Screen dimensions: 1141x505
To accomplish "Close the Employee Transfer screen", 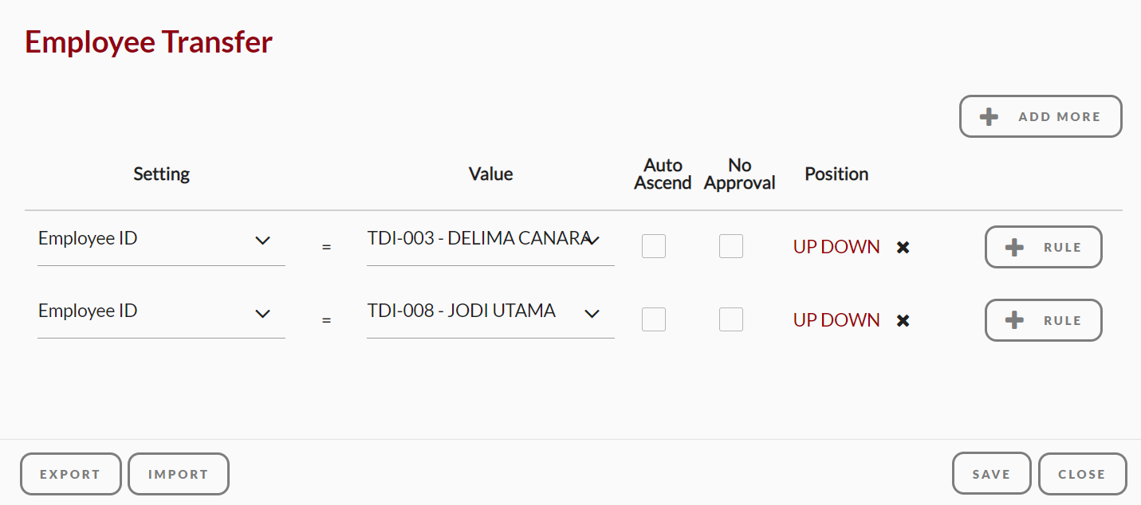I will coord(1082,473).
